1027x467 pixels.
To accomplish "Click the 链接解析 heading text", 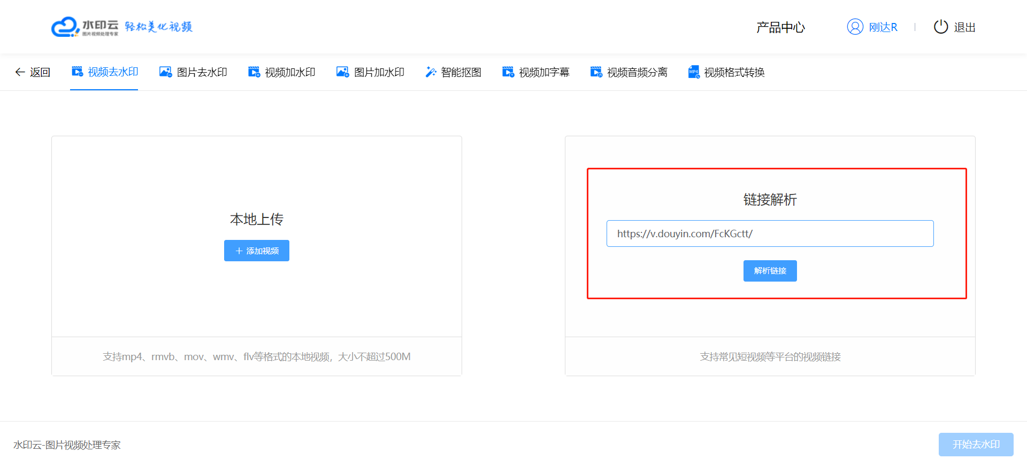I will coord(770,199).
